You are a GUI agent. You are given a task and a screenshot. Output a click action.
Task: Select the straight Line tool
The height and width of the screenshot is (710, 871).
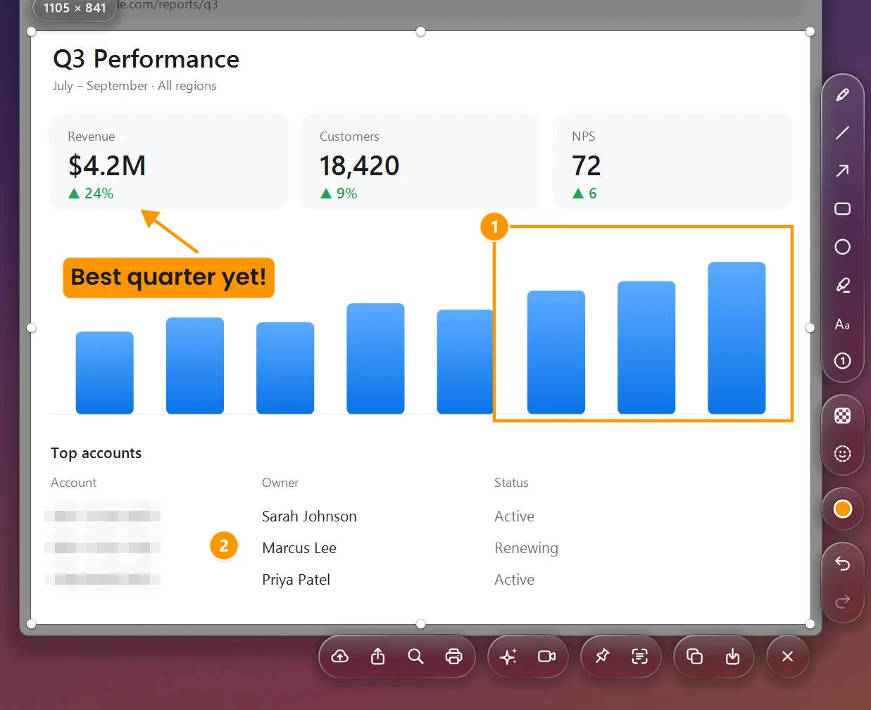point(842,133)
